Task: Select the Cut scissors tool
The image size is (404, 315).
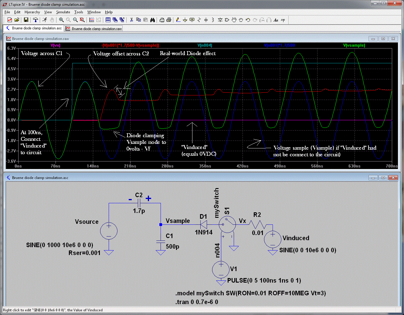Action: coord(131,20)
